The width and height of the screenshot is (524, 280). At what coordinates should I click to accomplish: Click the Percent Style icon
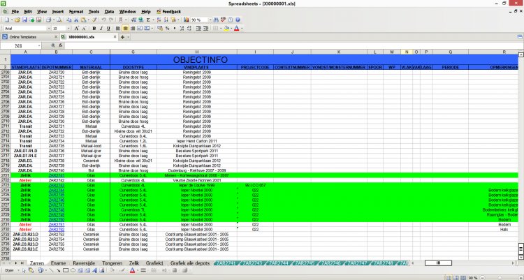168,29
